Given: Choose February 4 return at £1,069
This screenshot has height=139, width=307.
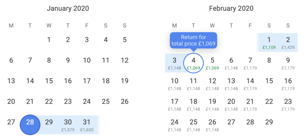Looking at the screenshot, I should 193,63.
